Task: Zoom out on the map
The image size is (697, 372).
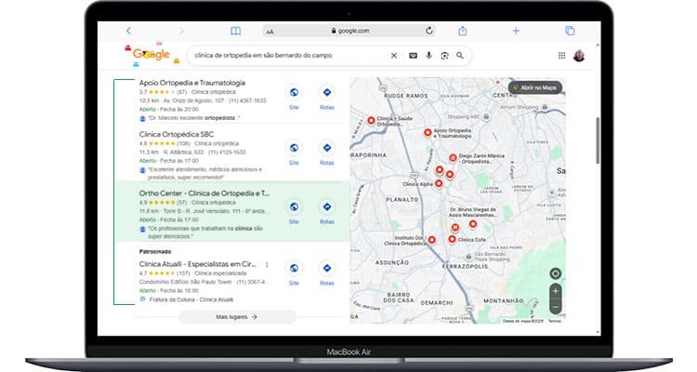Action: [555, 306]
